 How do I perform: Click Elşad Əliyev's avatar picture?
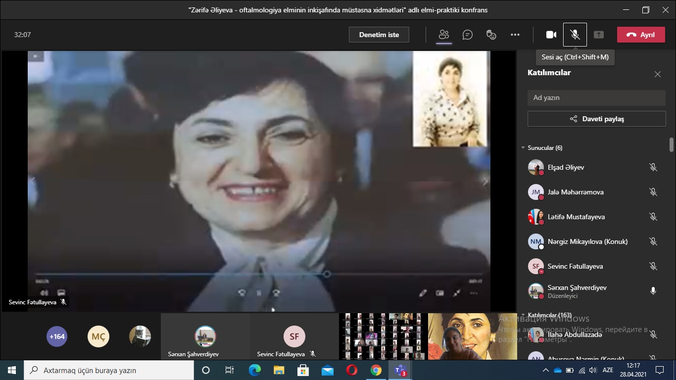pos(536,167)
